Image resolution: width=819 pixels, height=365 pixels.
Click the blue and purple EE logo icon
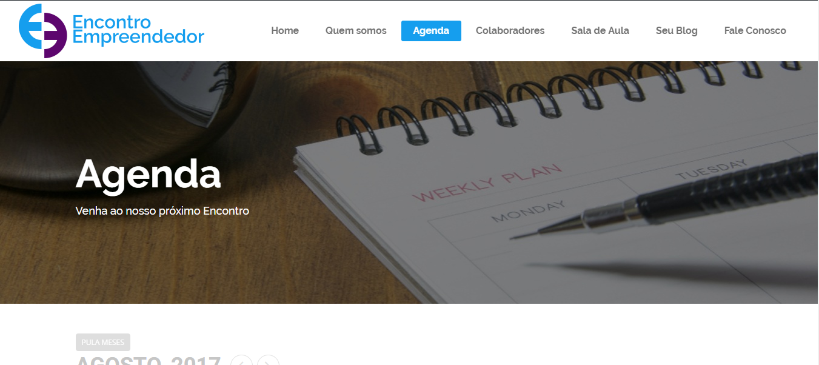click(x=42, y=31)
